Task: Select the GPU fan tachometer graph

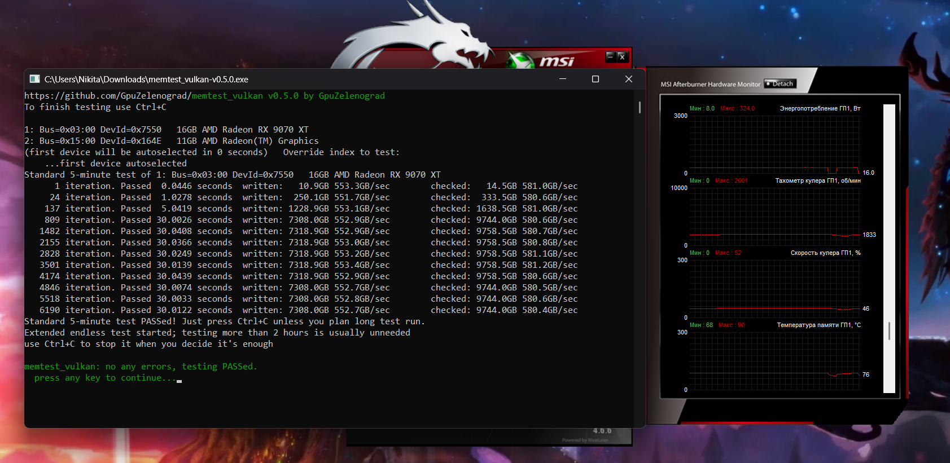Action: [774, 217]
